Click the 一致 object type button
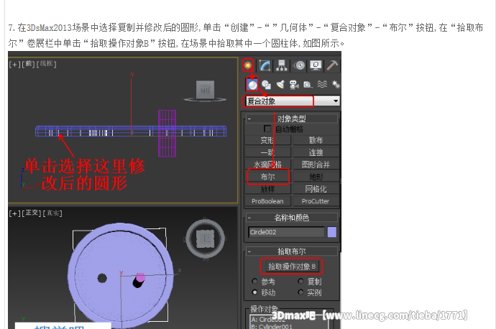Viewport: 496px width, 329px height. [x=267, y=152]
